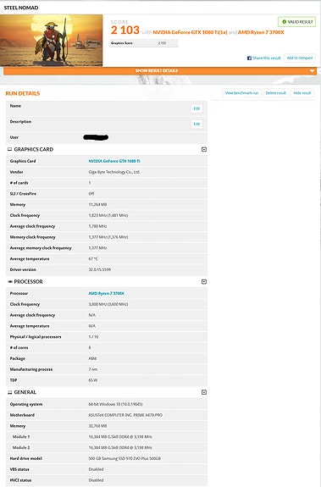Select the Samsung SSD 970 EVO Plus text
This screenshot has width=321, height=487.
(125, 458)
